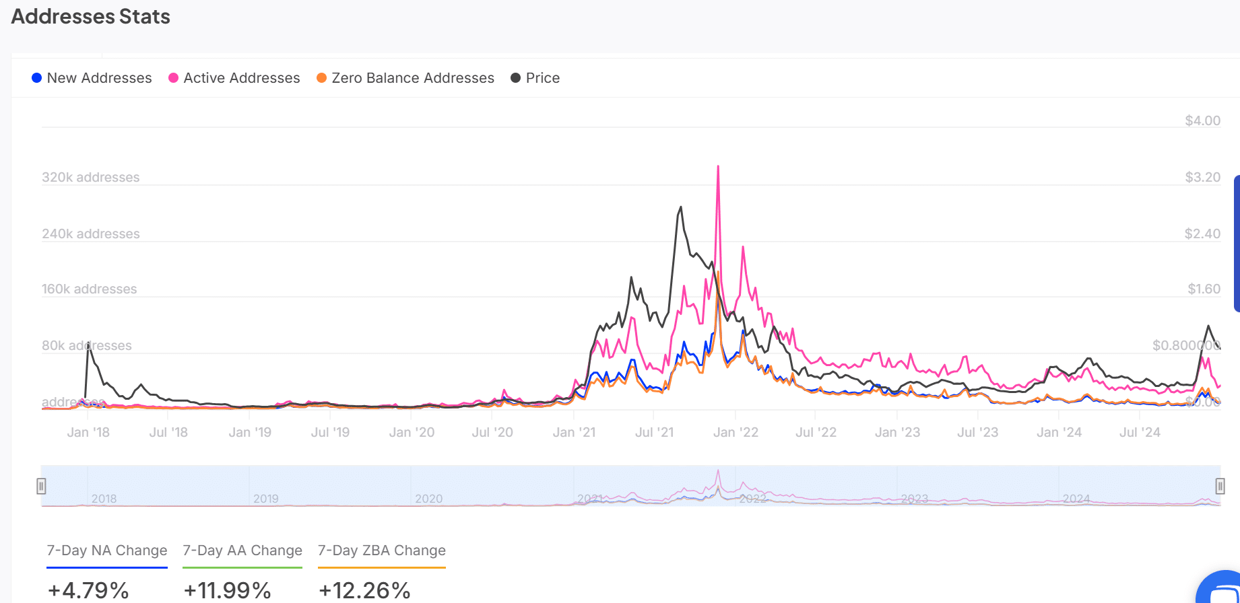Click the Addresses Stats heading
1240x603 pixels.
click(x=90, y=17)
